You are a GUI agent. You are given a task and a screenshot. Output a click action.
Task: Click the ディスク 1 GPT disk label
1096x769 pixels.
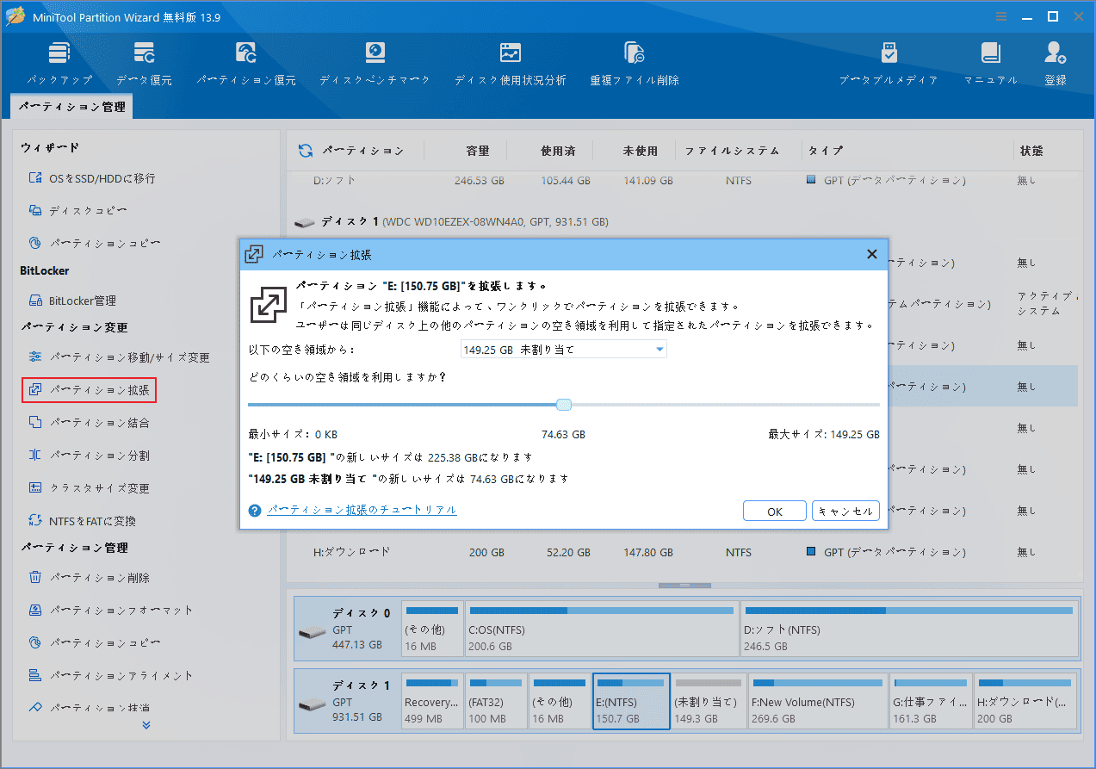(346, 701)
